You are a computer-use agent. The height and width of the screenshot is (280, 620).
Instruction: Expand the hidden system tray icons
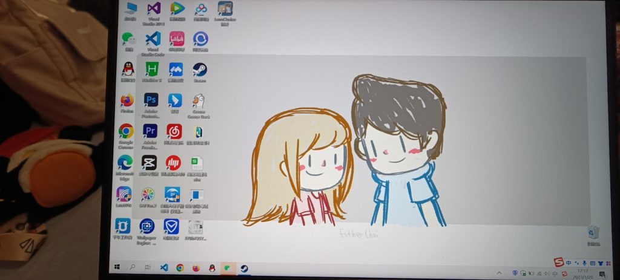tap(500, 273)
